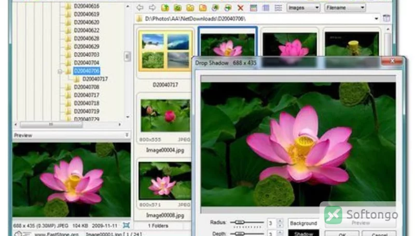Image resolution: width=415 pixels, height=236 pixels.
Task: Go back with the left arrow icon
Action: (140, 8)
